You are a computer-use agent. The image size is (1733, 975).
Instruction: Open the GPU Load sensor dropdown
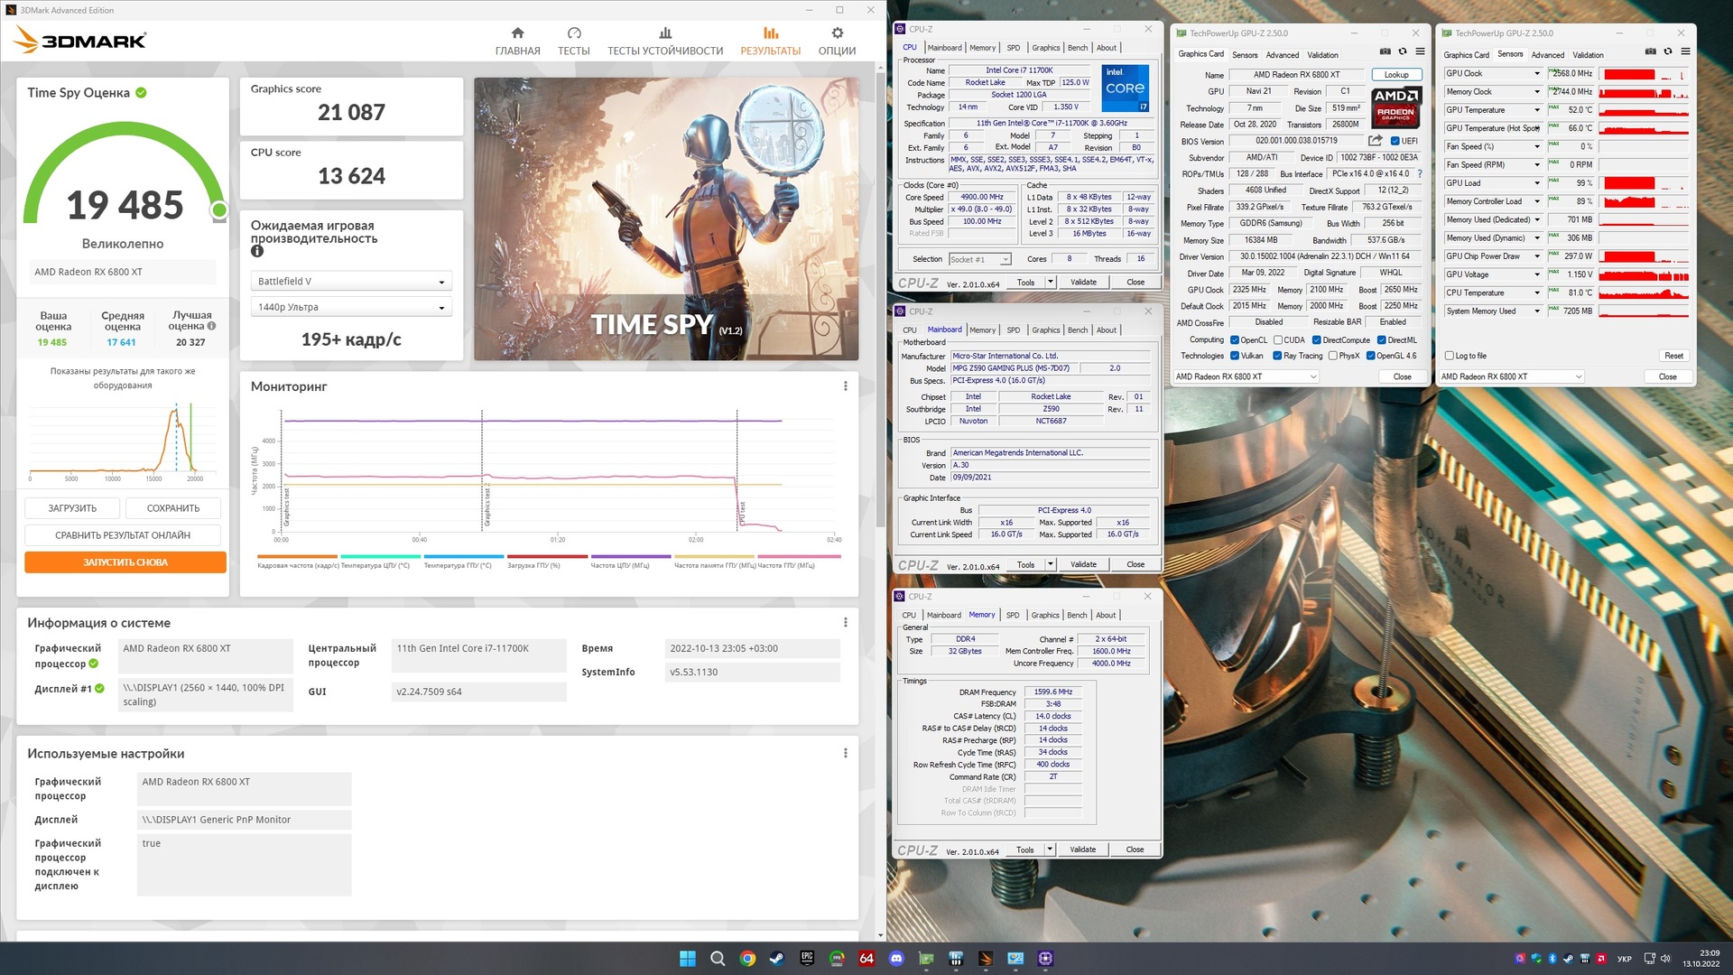point(1537,183)
